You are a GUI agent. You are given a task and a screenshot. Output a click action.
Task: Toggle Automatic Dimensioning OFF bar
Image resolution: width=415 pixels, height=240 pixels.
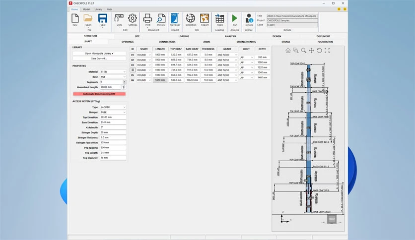pos(99,94)
